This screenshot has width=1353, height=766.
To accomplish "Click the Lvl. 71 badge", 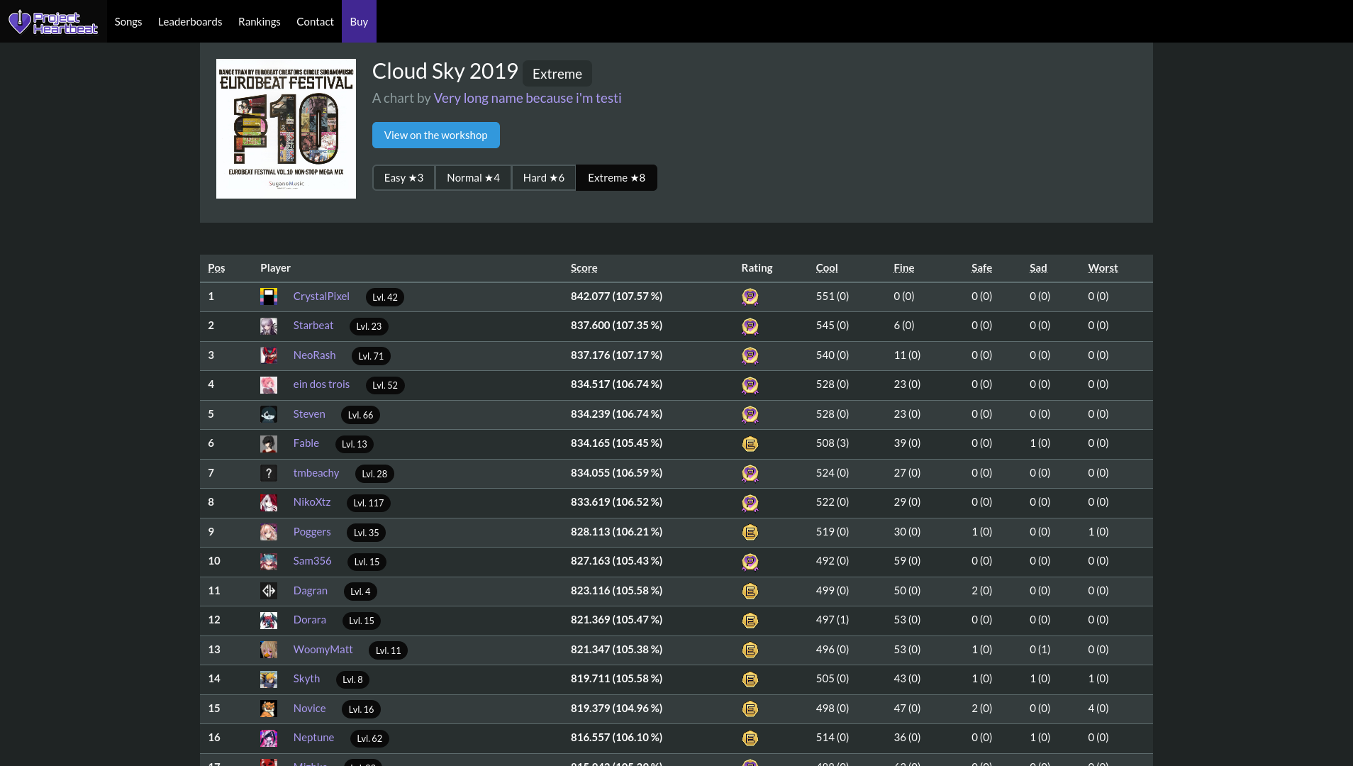I will 371,356.
